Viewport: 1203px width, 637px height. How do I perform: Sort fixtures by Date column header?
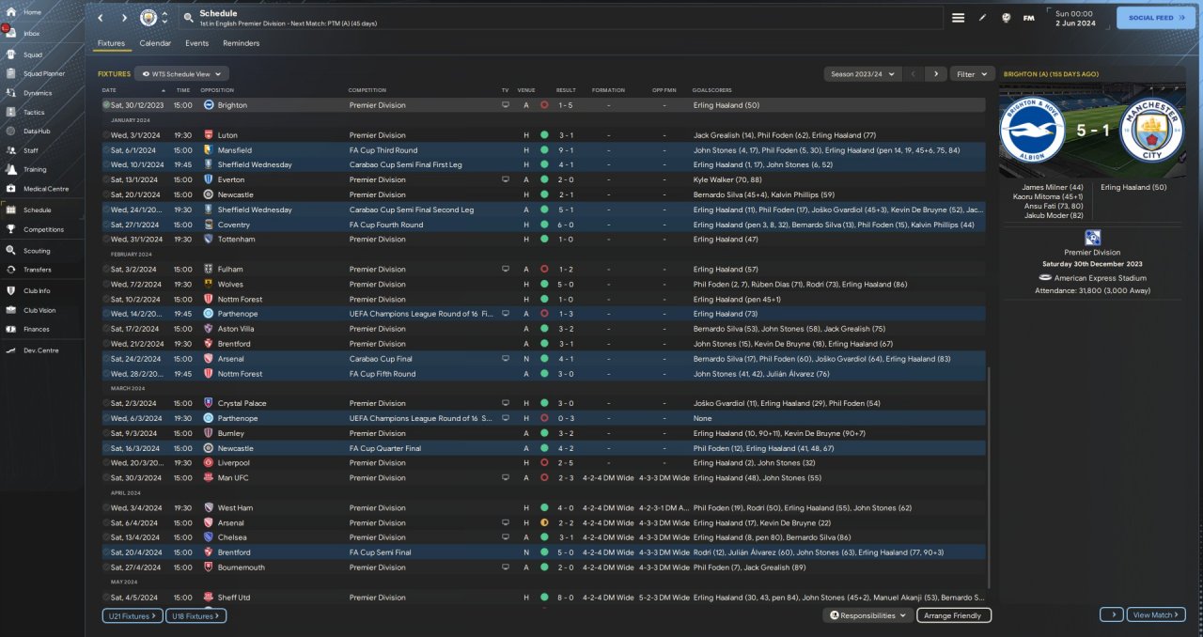click(x=110, y=90)
